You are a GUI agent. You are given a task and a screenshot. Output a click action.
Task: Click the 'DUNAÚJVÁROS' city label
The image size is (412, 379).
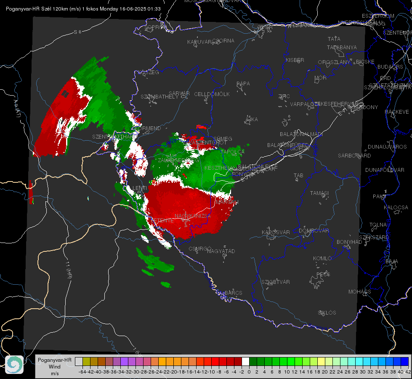coord(387,147)
